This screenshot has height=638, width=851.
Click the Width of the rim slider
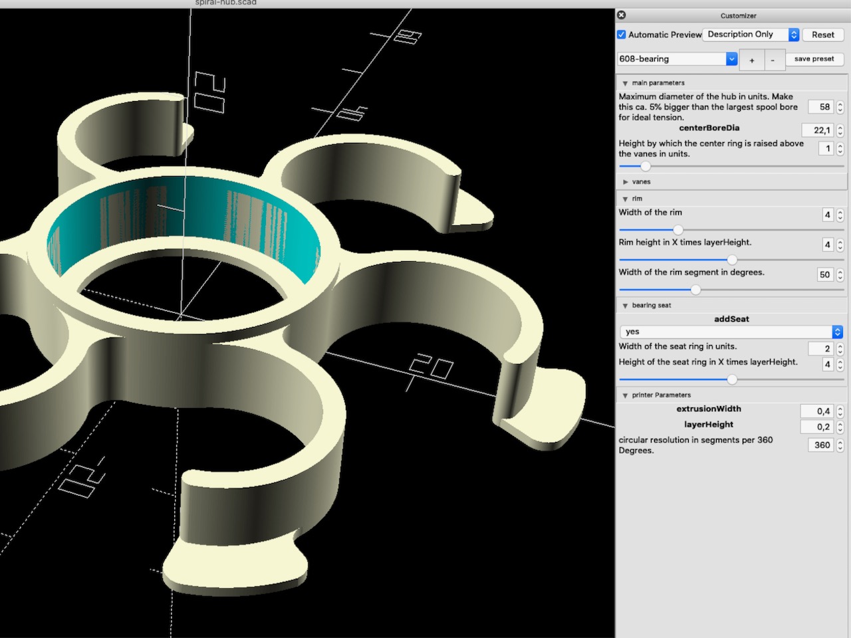[731, 230]
